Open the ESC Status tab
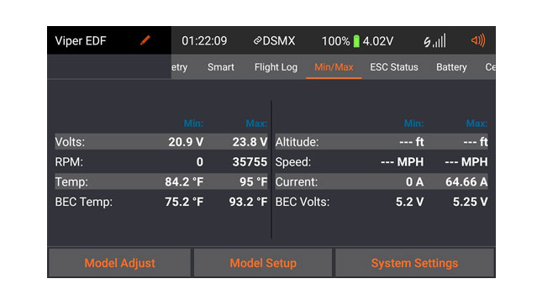The image size is (542, 305). tap(394, 67)
